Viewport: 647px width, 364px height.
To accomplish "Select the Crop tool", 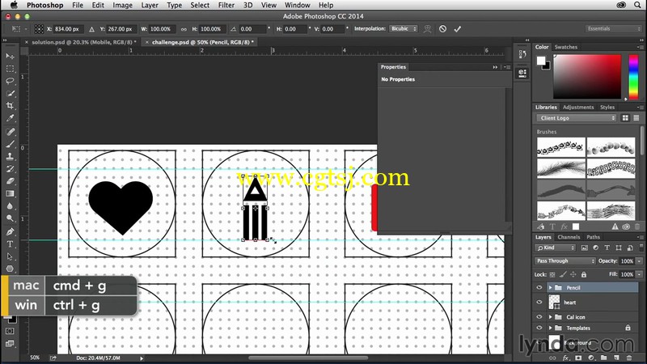I will (x=10, y=106).
